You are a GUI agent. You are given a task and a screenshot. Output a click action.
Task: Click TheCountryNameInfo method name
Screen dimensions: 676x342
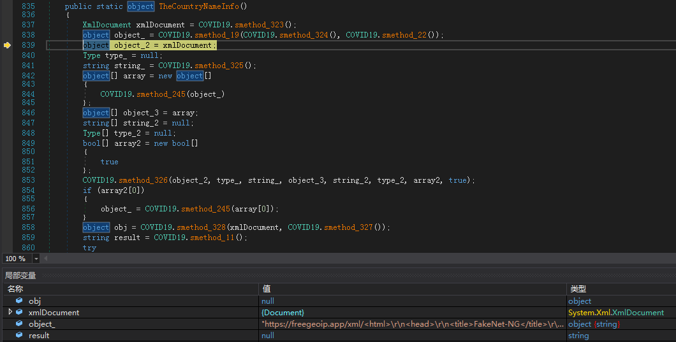199,6
